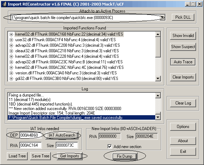This screenshot has width=204, height=165.
Task: Focus the OEP input field
Action: (30, 135)
